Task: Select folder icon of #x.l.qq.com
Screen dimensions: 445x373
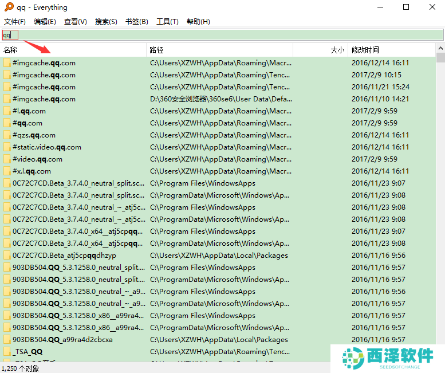Action: [7, 171]
